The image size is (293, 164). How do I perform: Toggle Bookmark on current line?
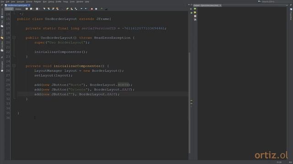76,9
